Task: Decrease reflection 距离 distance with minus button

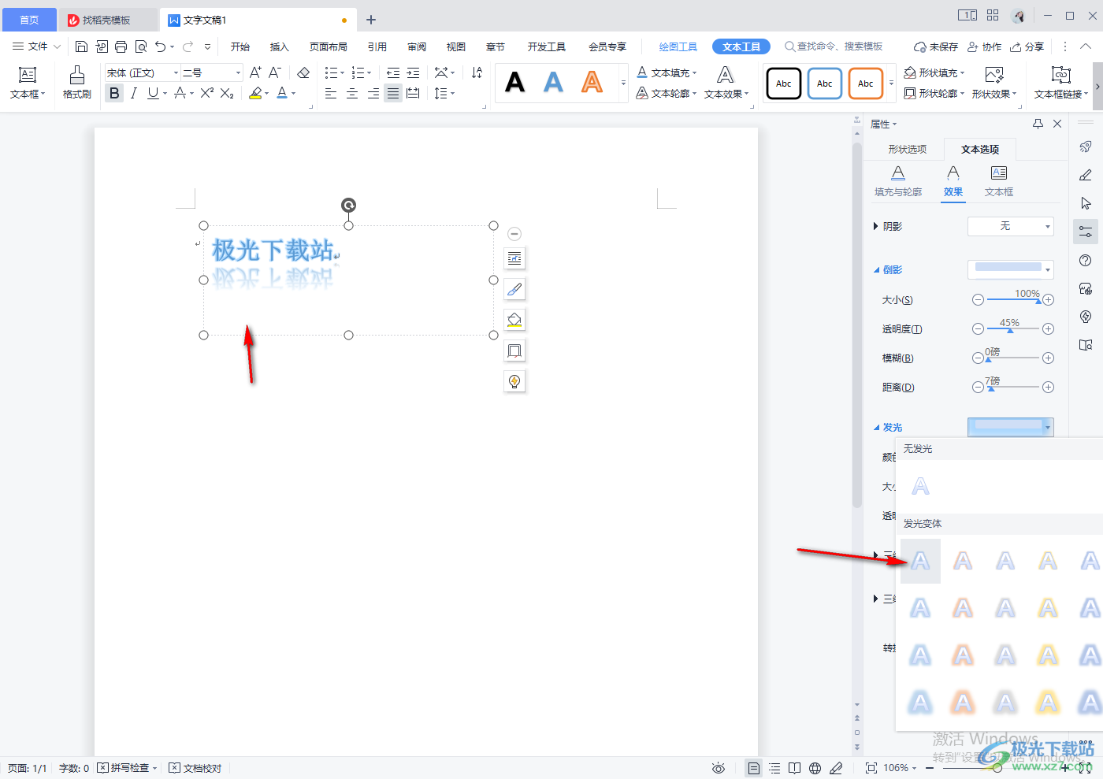Action: click(x=978, y=387)
